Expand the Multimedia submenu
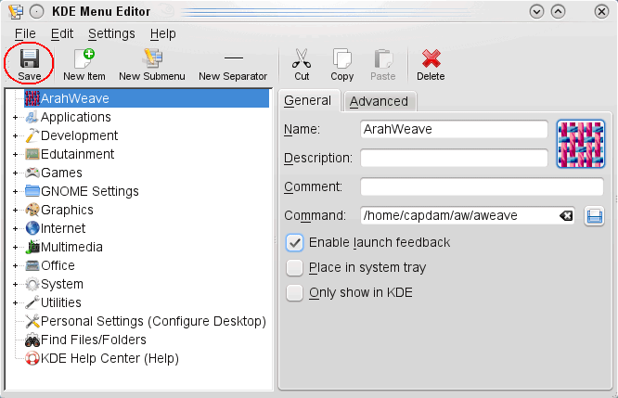Screen dimensions: 618x398 [x=15, y=247]
